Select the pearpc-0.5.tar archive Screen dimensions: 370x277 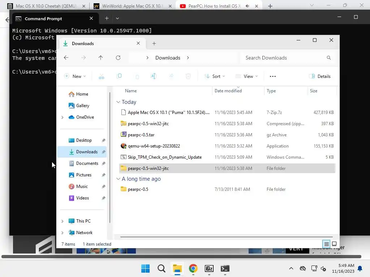(x=227, y=135)
